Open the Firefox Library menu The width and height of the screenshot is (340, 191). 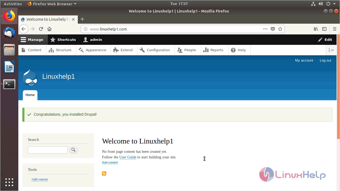click(316, 29)
